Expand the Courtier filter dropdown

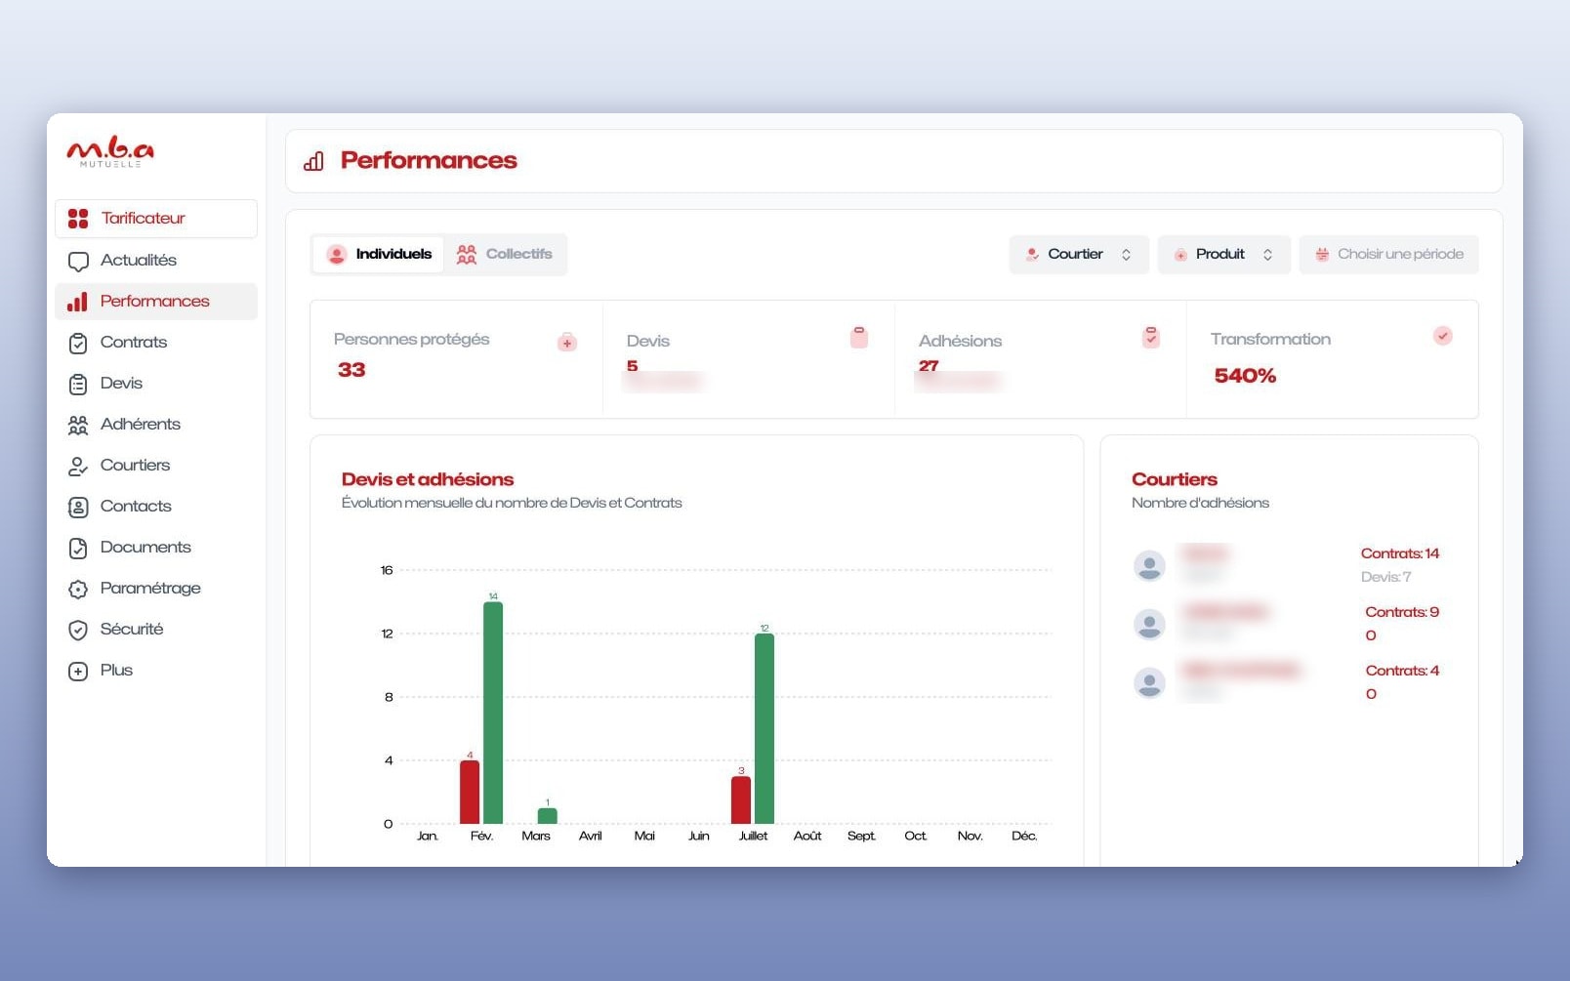[x=1079, y=255]
